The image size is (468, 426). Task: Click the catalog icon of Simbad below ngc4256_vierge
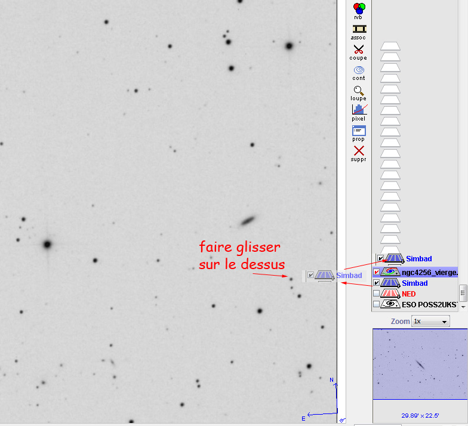(390, 283)
